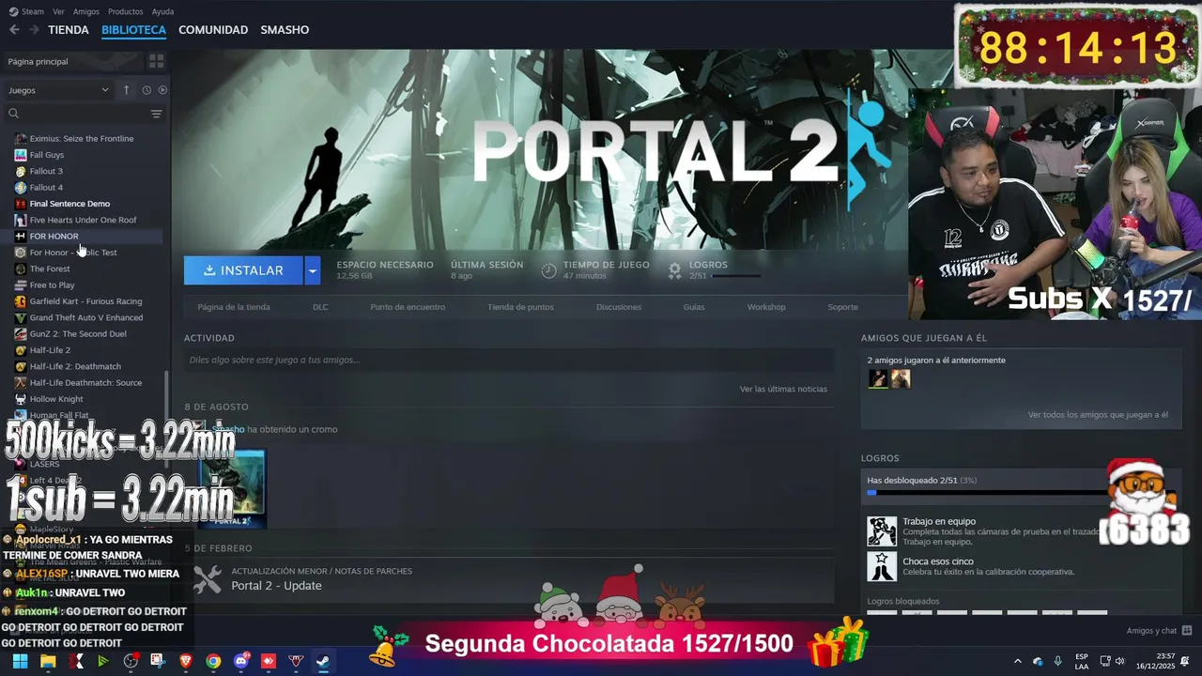Select FOR HONOR in the game list
Screen dimensions: 1202x676
click(x=54, y=237)
